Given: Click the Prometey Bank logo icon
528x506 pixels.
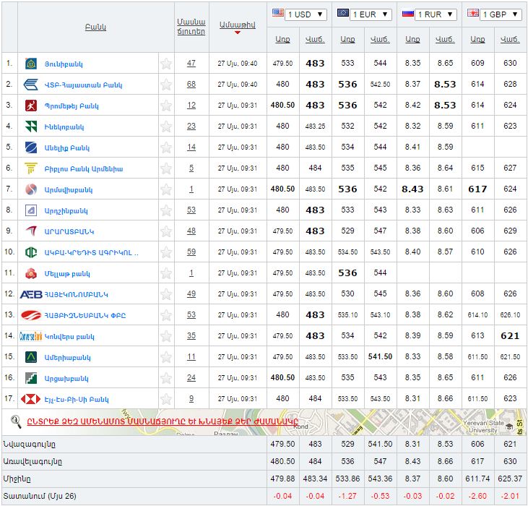Looking at the screenshot, I should (x=31, y=106).
